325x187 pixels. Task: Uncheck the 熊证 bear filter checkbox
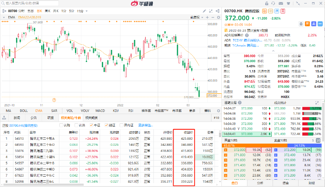[x=106, y=125]
